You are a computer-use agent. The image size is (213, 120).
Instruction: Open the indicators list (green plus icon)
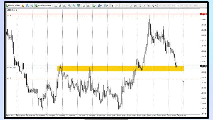click(94, 6)
